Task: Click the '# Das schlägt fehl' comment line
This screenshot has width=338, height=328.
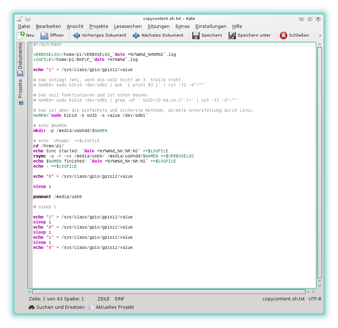Action: click(108, 80)
